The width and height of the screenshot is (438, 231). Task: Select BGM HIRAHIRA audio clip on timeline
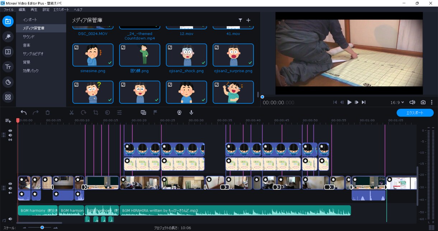tap(235, 210)
